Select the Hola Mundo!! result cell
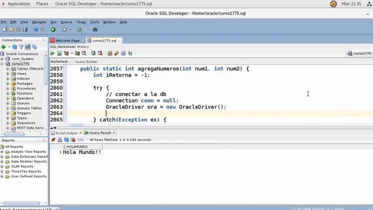 click(x=82, y=152)
